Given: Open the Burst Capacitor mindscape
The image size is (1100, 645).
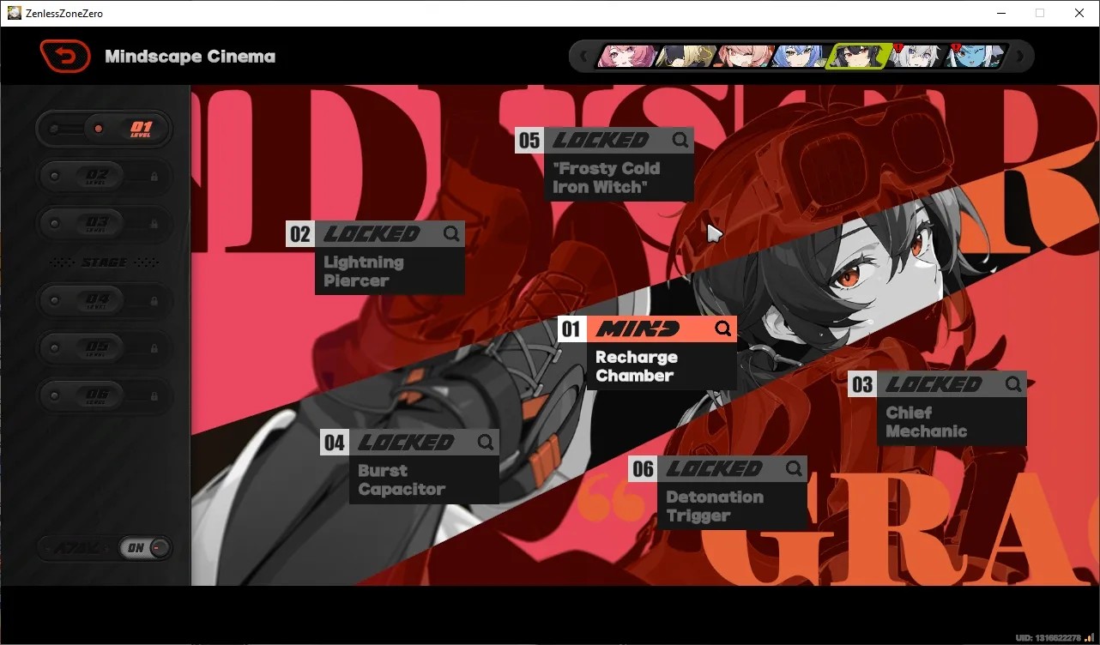Looking at the screenshot, I should [410, 467].
